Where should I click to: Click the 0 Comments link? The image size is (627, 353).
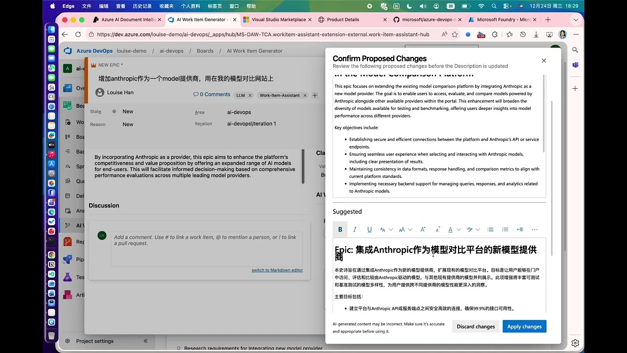tap(212, 95)
